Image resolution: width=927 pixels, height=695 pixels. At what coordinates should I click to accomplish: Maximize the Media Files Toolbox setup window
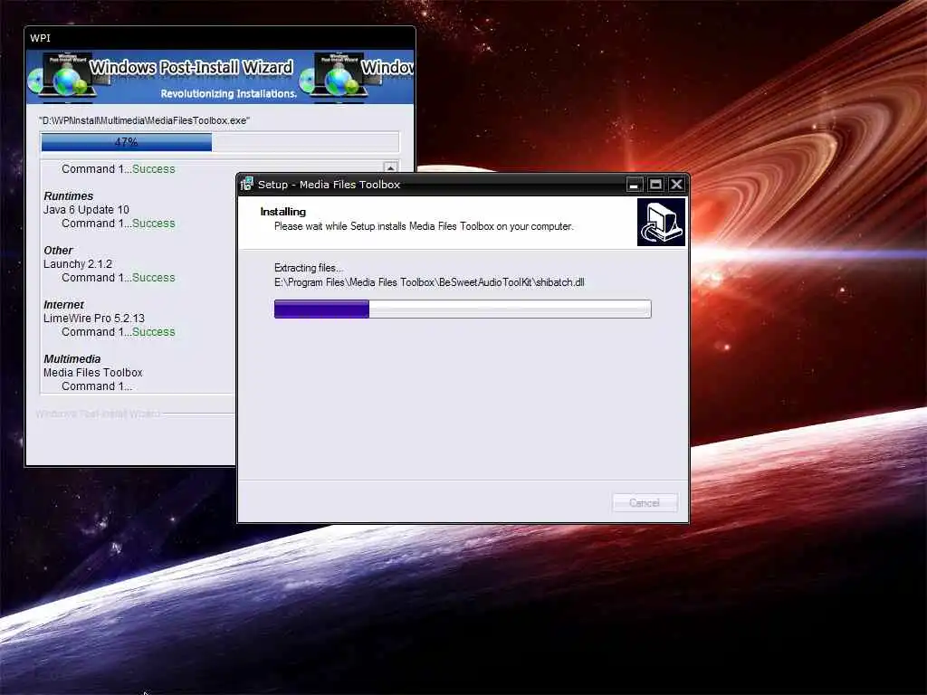[655, 185]
